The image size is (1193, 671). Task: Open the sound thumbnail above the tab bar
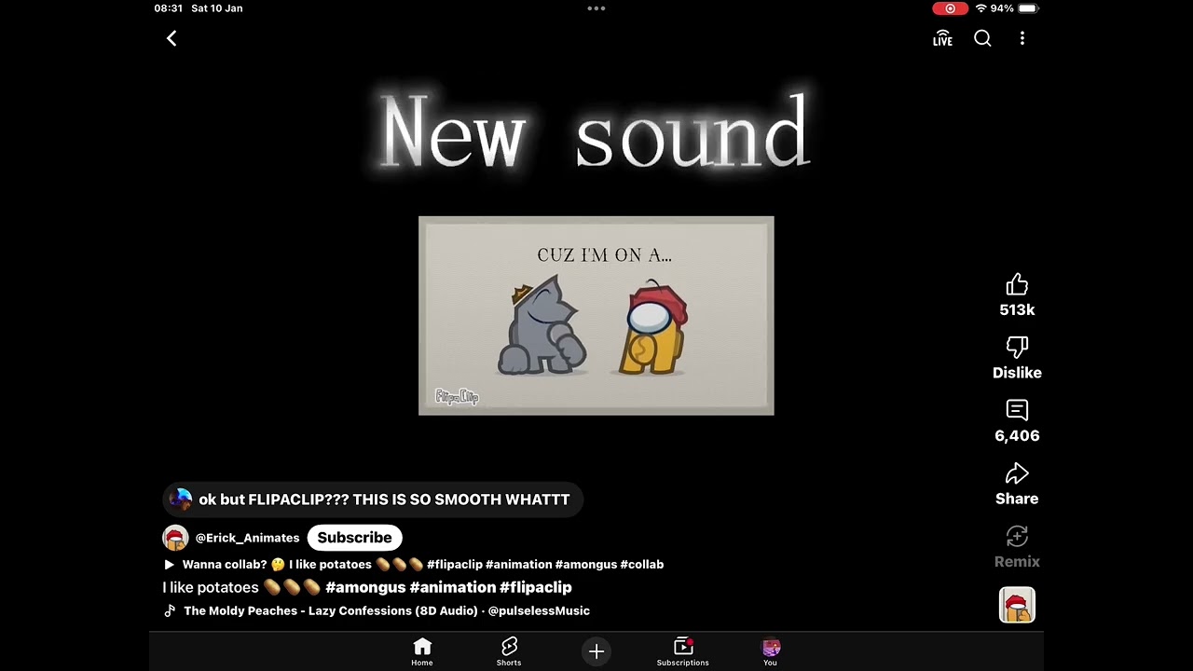[x=1017, y=605]
